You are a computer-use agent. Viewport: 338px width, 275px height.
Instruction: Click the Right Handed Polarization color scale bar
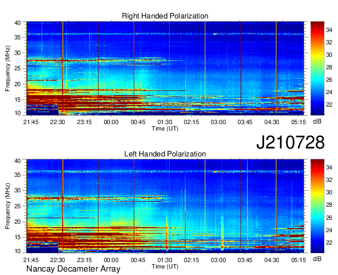(317, 68)
